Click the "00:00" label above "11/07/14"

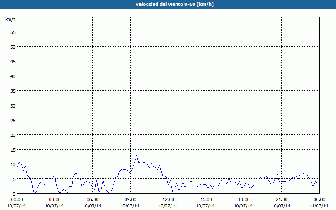pyautogui.click(x=319, y=200)
